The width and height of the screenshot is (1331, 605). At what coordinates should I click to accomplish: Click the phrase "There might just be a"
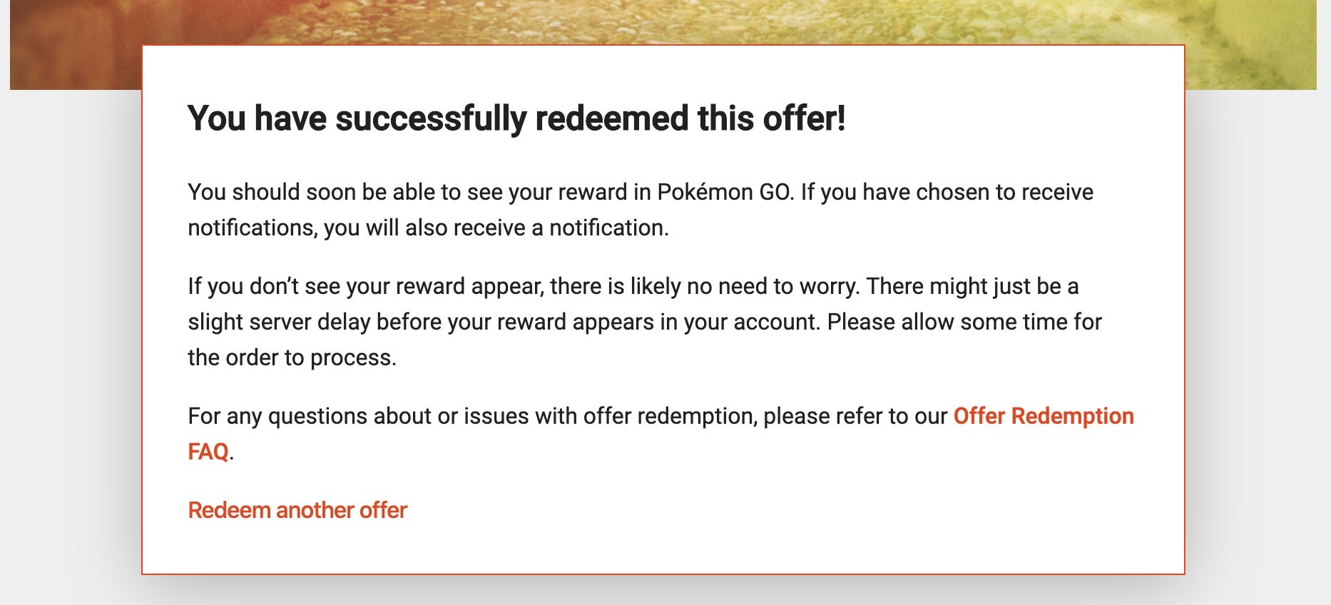972,286
